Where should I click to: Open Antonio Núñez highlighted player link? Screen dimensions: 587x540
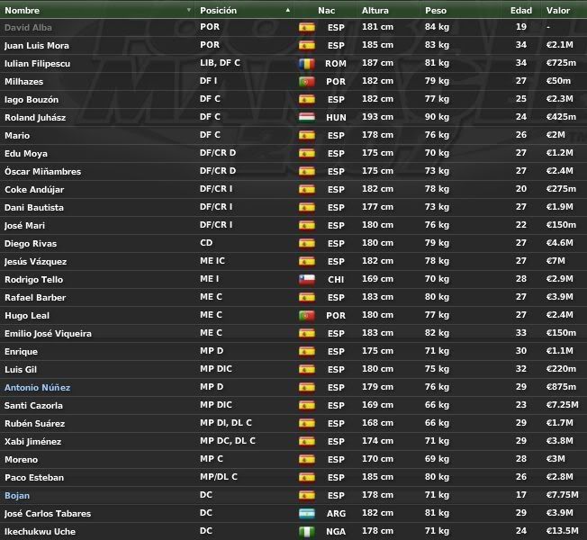click(x=38, y=388)
